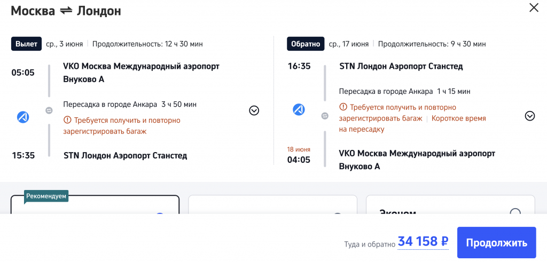
Task: Click the swap arrows between Москва and Лондон
Action: (66, 10)
